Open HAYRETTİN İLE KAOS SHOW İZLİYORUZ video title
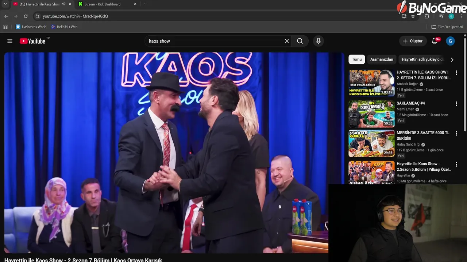Screen dimensions: 467x262 click(424, 75)
